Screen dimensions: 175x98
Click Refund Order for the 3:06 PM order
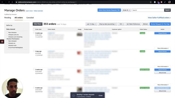click(x=162, y=91)
